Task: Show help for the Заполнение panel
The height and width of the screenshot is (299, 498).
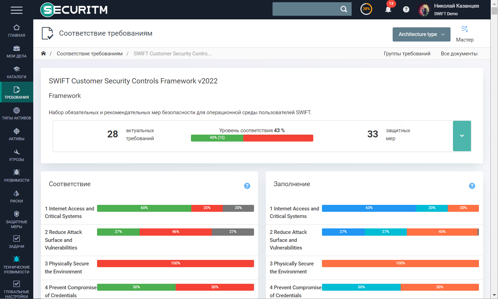Action: point(472,186)
